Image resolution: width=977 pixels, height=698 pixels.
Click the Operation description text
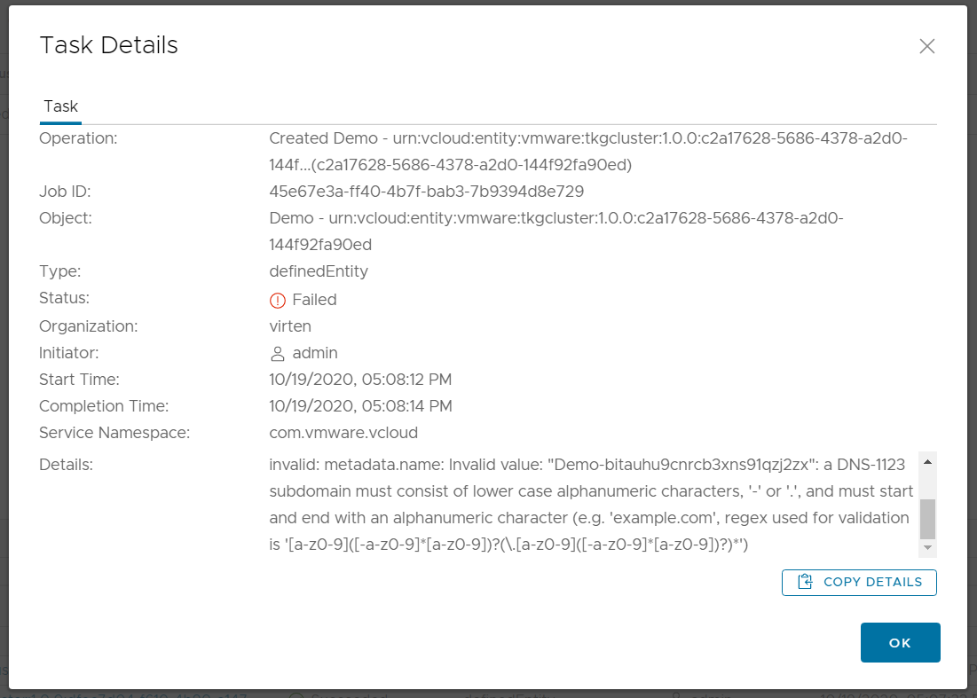coord(588,152)
